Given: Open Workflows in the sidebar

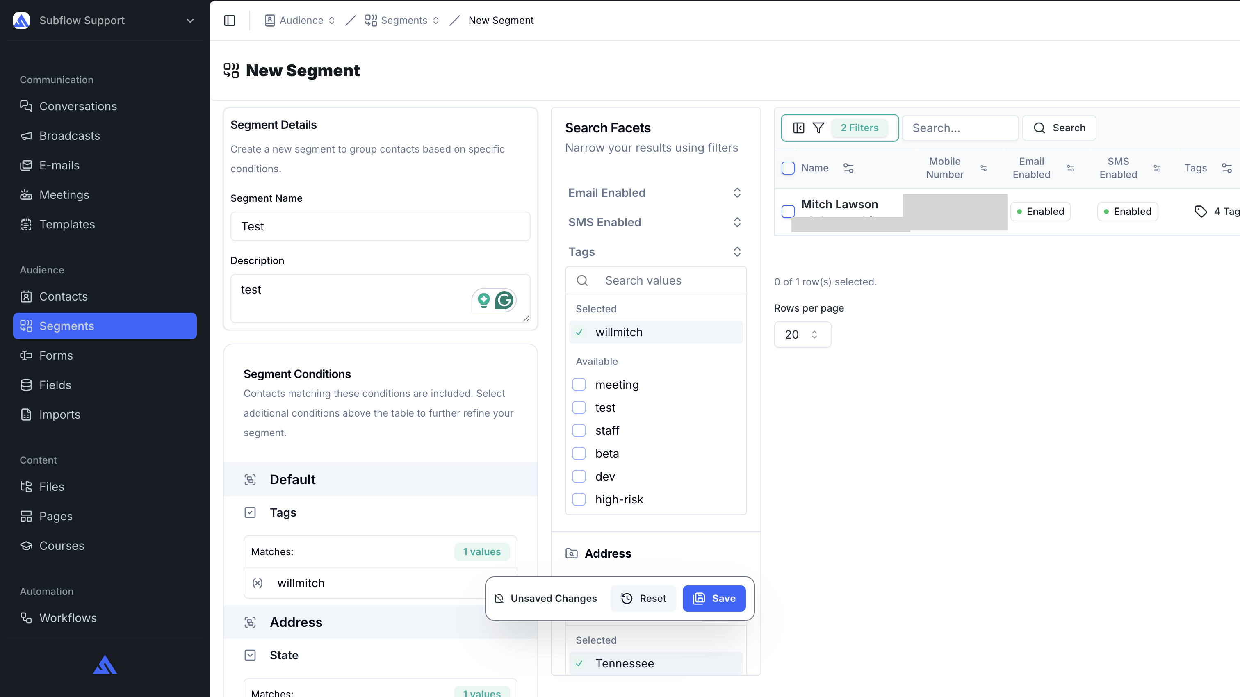Looking at the screenshot, I should pos(105,618).
